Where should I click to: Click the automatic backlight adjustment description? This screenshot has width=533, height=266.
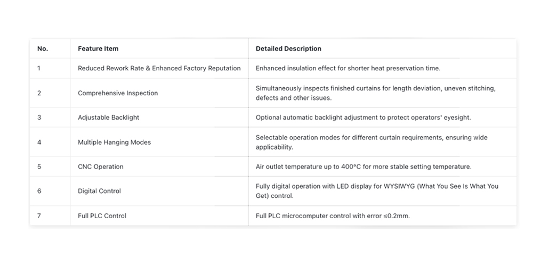click(364, 118)
